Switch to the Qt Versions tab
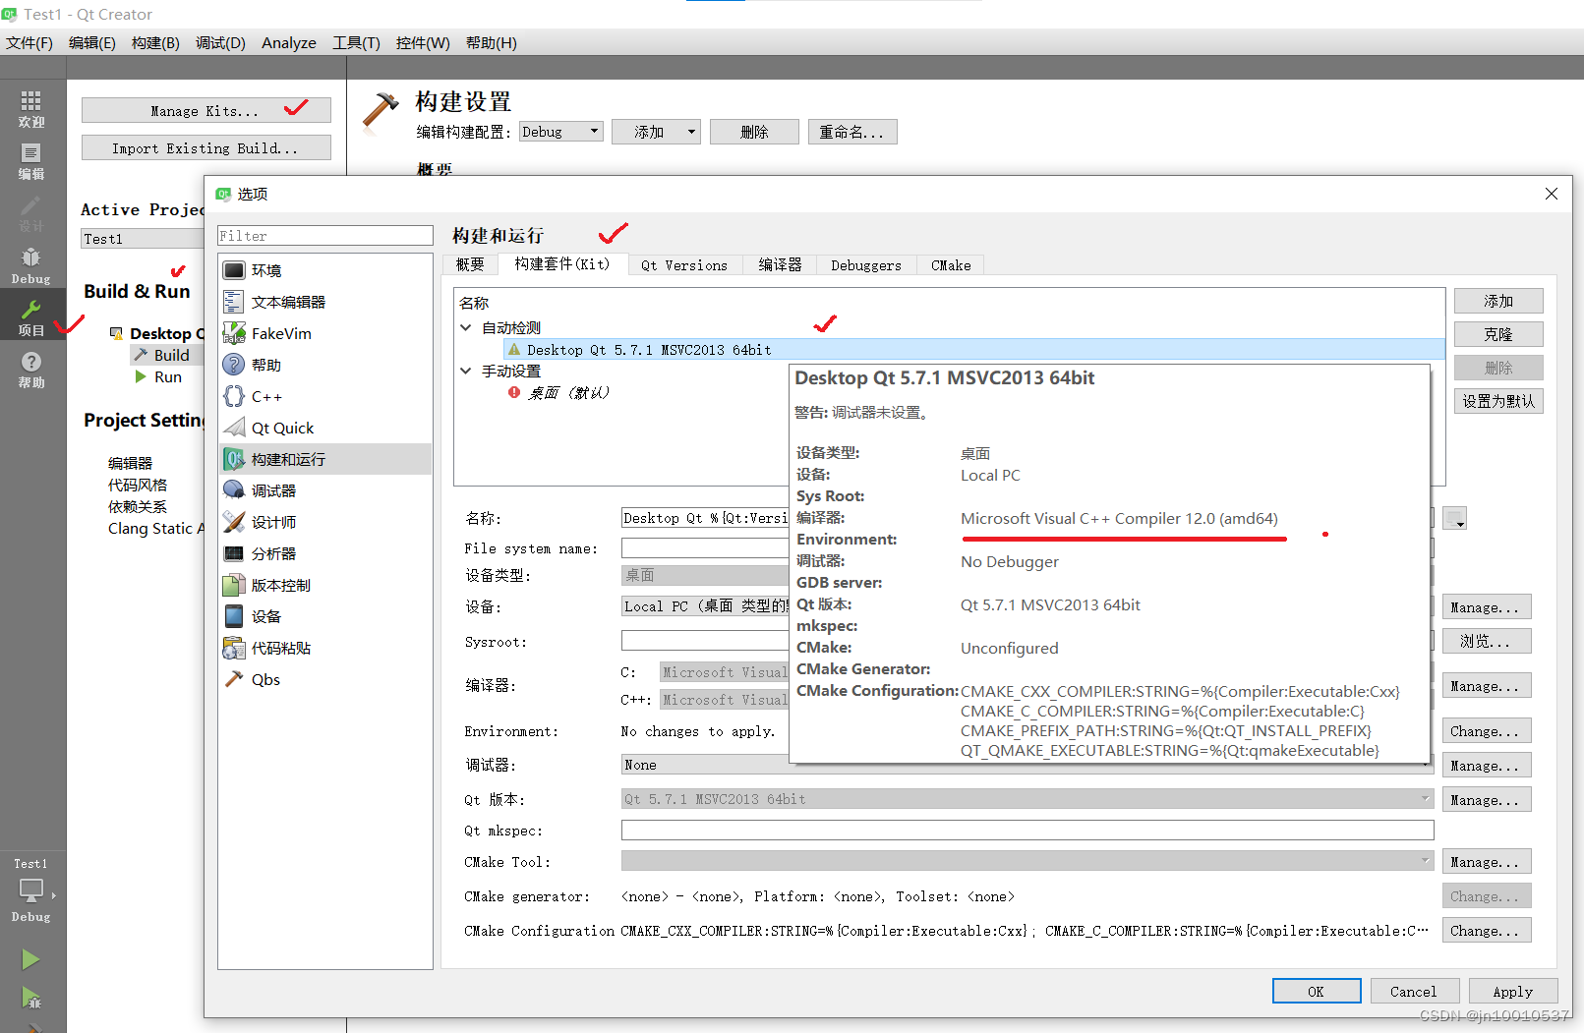Viewport: 1584px width, 1033px height. point(684,264)
